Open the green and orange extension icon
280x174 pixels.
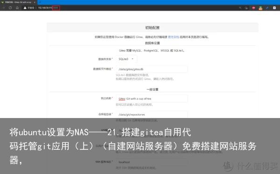pos(260,8)
